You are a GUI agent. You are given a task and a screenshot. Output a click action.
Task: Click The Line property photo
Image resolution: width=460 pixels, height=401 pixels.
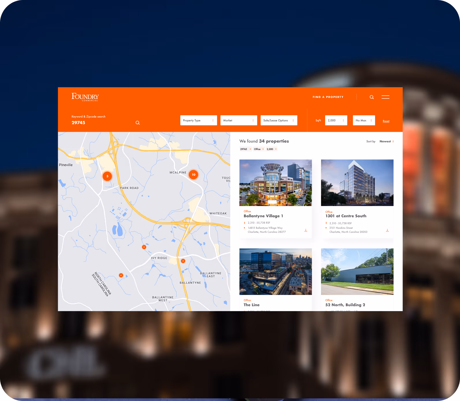(x=276, y=272)
